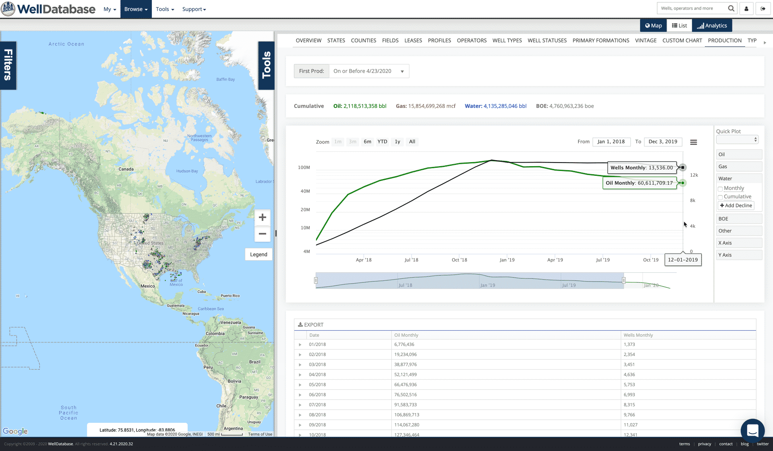
Task: Switch view to Map mode
Action: (x=653, y=25)
